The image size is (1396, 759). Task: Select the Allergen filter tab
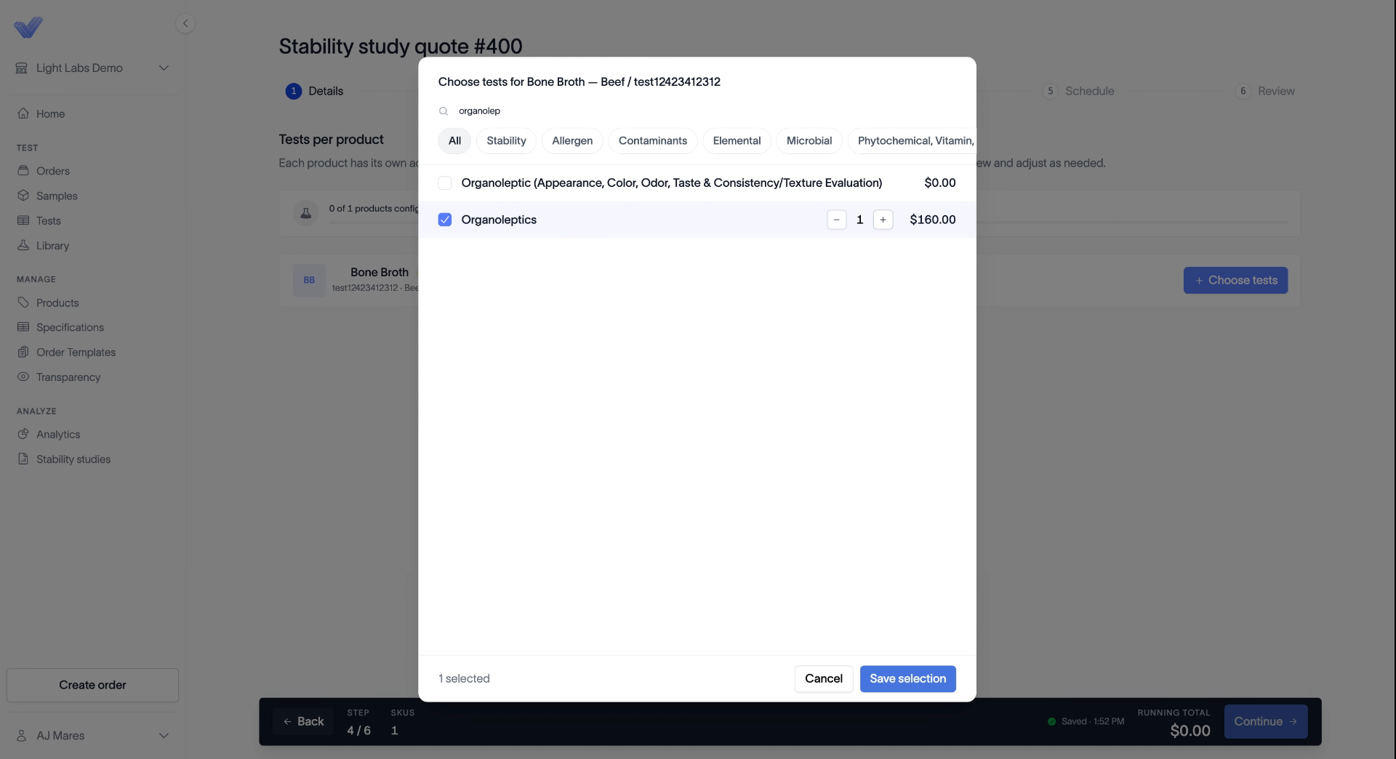coord(572,141)
